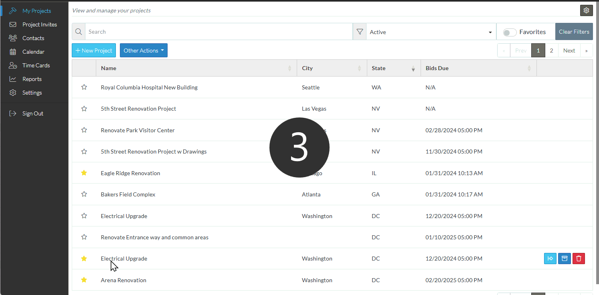Go to Project Invites in sidebar
The height and width of the screenshot is (295, 599).
[x=39, y=24]
